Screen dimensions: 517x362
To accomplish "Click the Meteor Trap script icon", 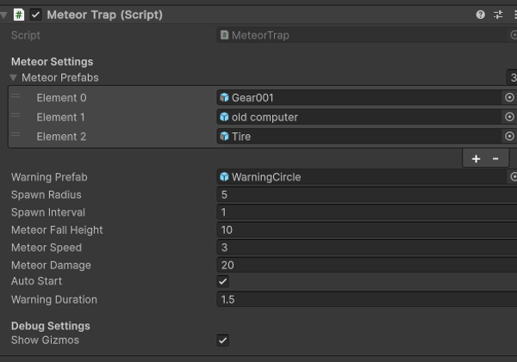I will [x=19, y=15].
